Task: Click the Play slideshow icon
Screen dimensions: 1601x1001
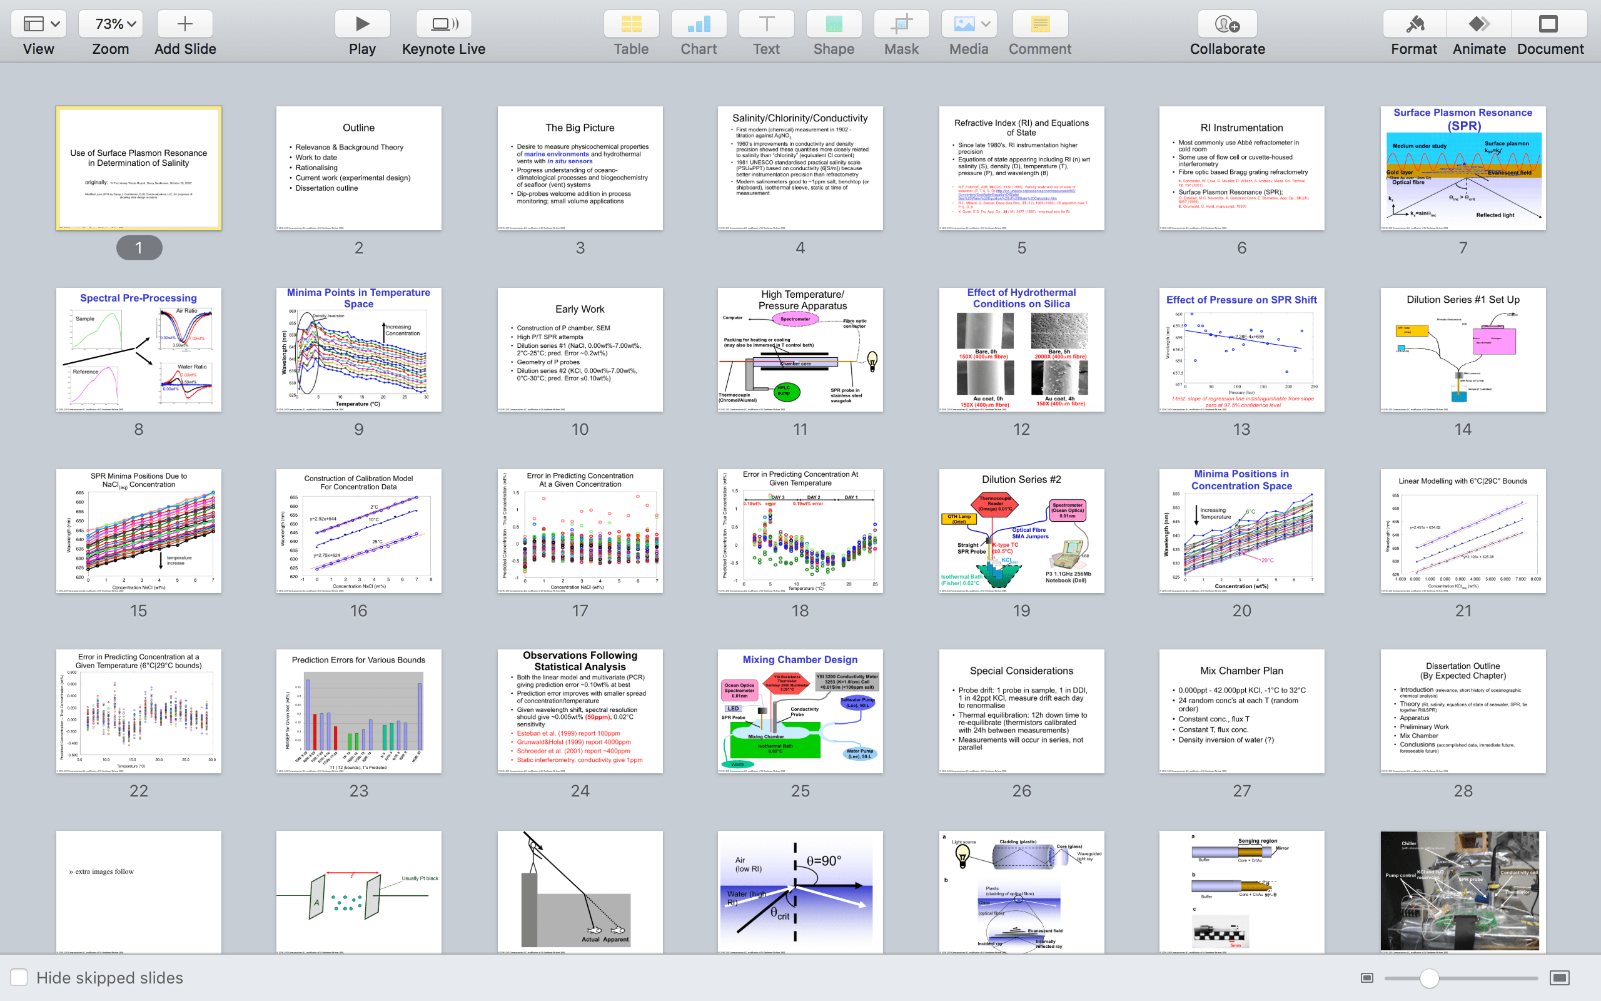Action: 362,24
